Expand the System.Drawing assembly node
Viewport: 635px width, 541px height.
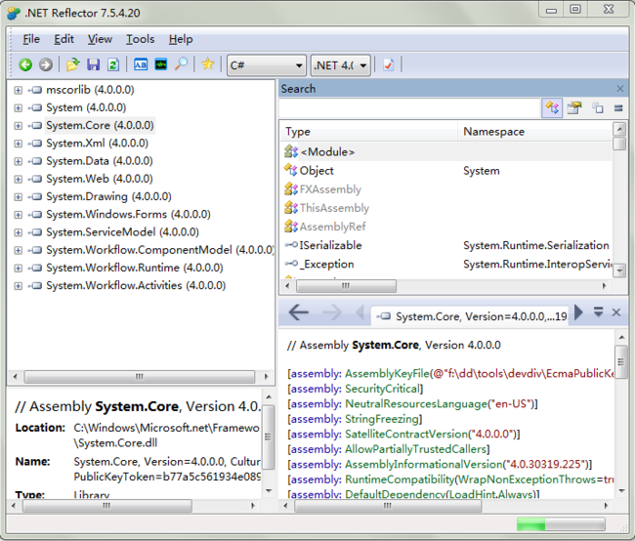click(18, 197)
